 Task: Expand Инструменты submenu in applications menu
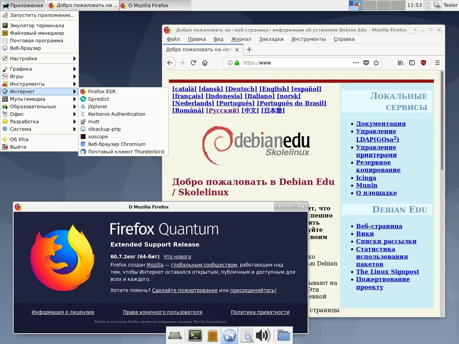coord(39,84)
